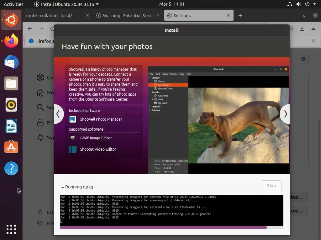Close the router.collabnet.local Firefox tab

click(x=87, y=16)
